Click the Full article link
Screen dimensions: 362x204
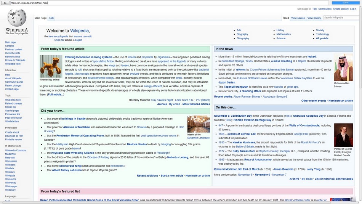pyautogui.click(x=55, y=95)
